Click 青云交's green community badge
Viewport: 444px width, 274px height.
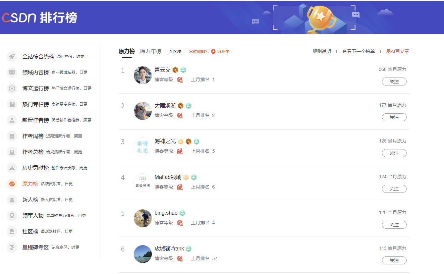coord(183,70)
